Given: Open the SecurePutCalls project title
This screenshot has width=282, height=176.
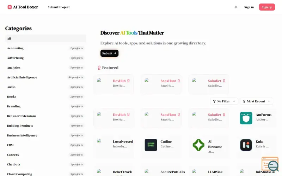Looking at the screenshot, I should [x=173, y=172].
